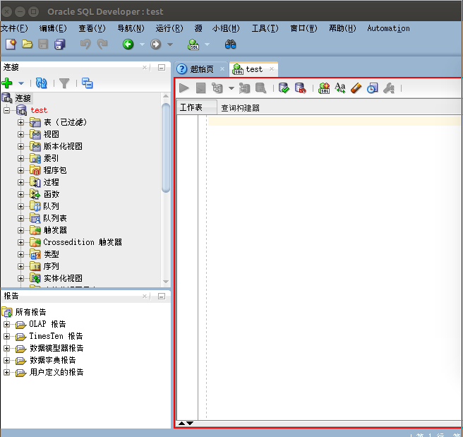Image resolution: width=463 pixels, height=437 pixels.
Task: Go forward with the grey arrow icon
Action: 155,44
